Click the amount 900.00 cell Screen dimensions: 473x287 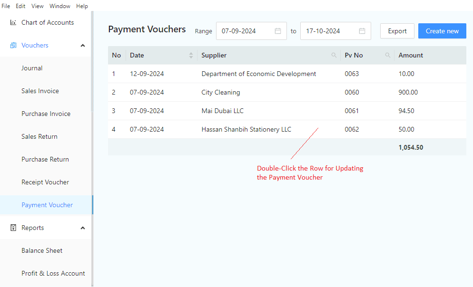coord(408,92)
